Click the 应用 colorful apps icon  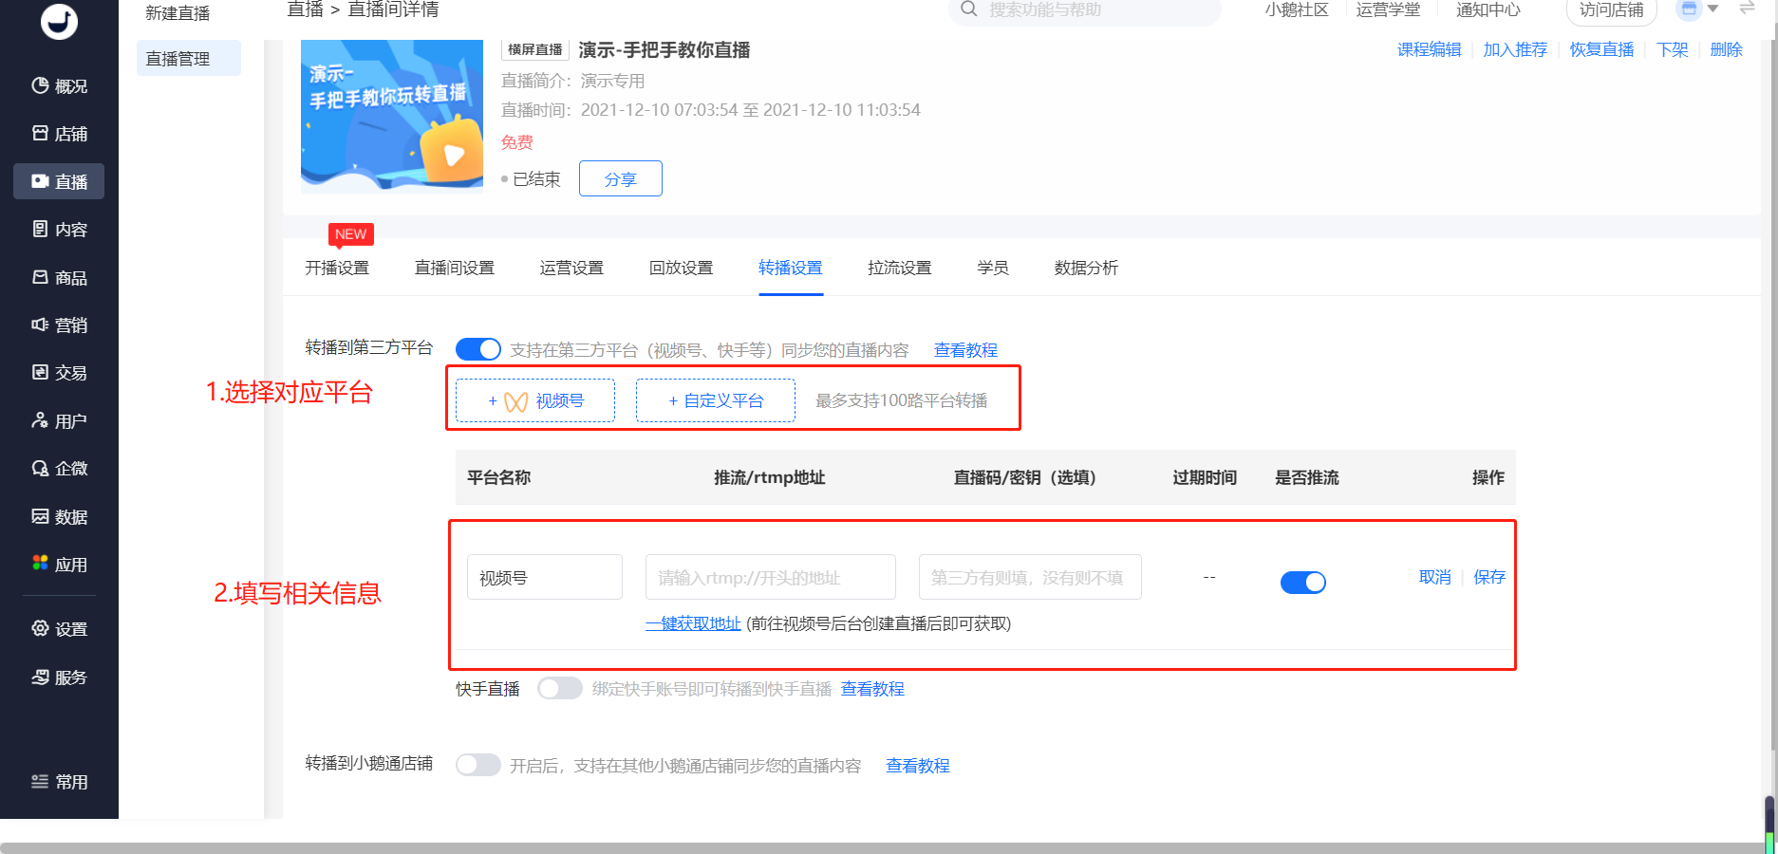click(x=40, y=564)
